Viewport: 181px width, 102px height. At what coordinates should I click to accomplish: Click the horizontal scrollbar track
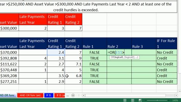click(x=125, y=95)
